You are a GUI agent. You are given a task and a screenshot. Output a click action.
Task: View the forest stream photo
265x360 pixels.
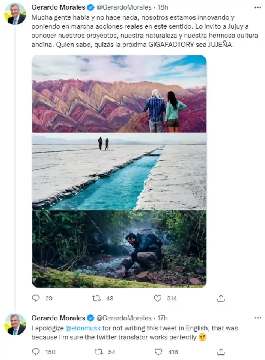click(119, 249)
